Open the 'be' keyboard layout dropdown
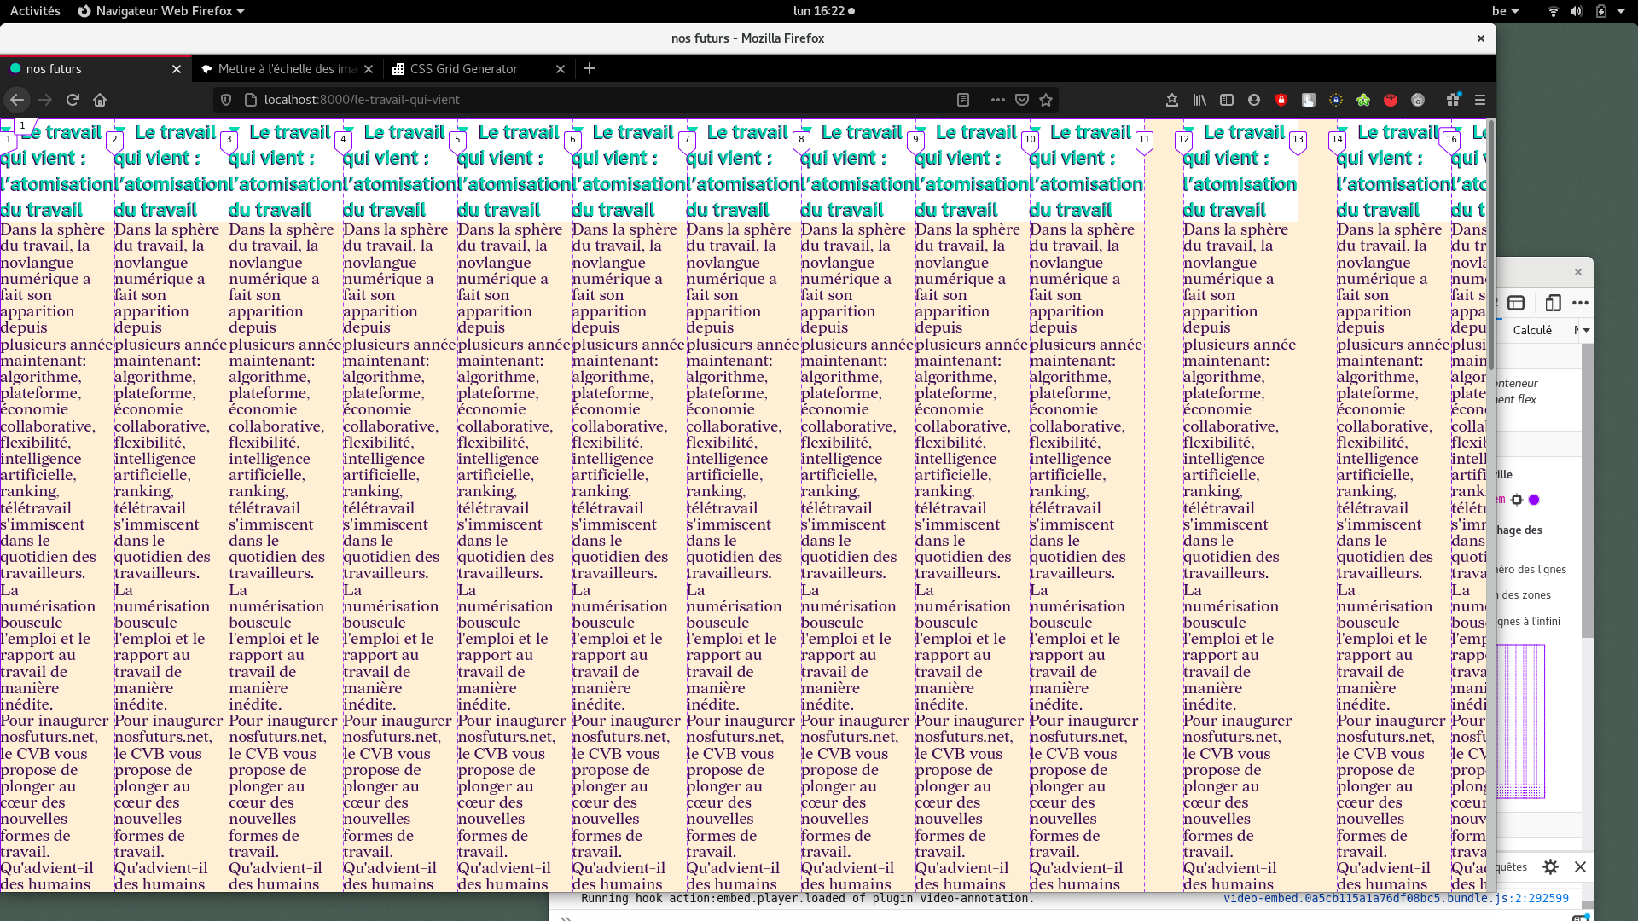Image resolution: width=1638 pixels, height=921 pixels. pos(1505,11)
